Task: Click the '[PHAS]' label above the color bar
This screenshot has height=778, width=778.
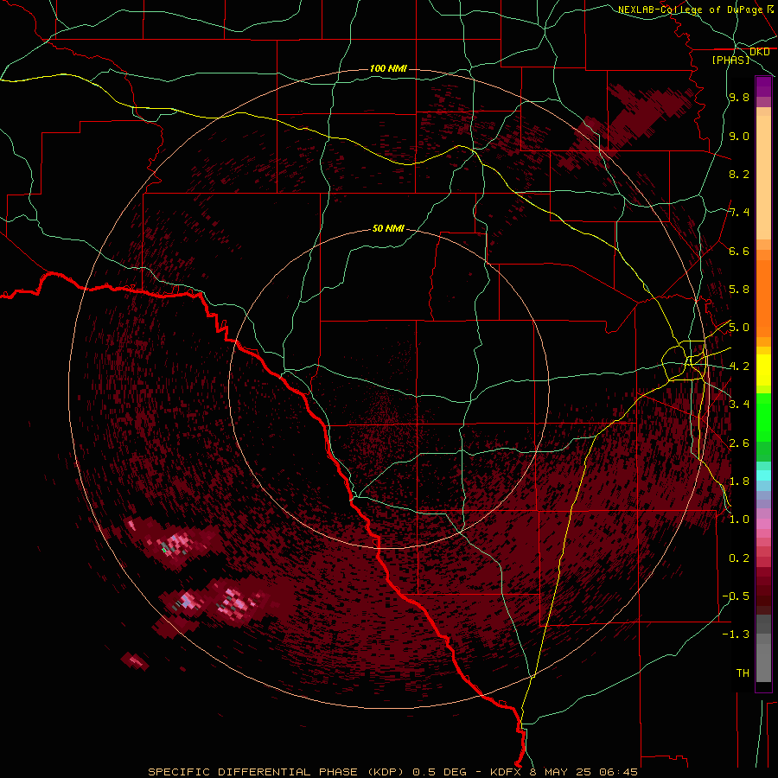Action: click(x=730, y=60)
